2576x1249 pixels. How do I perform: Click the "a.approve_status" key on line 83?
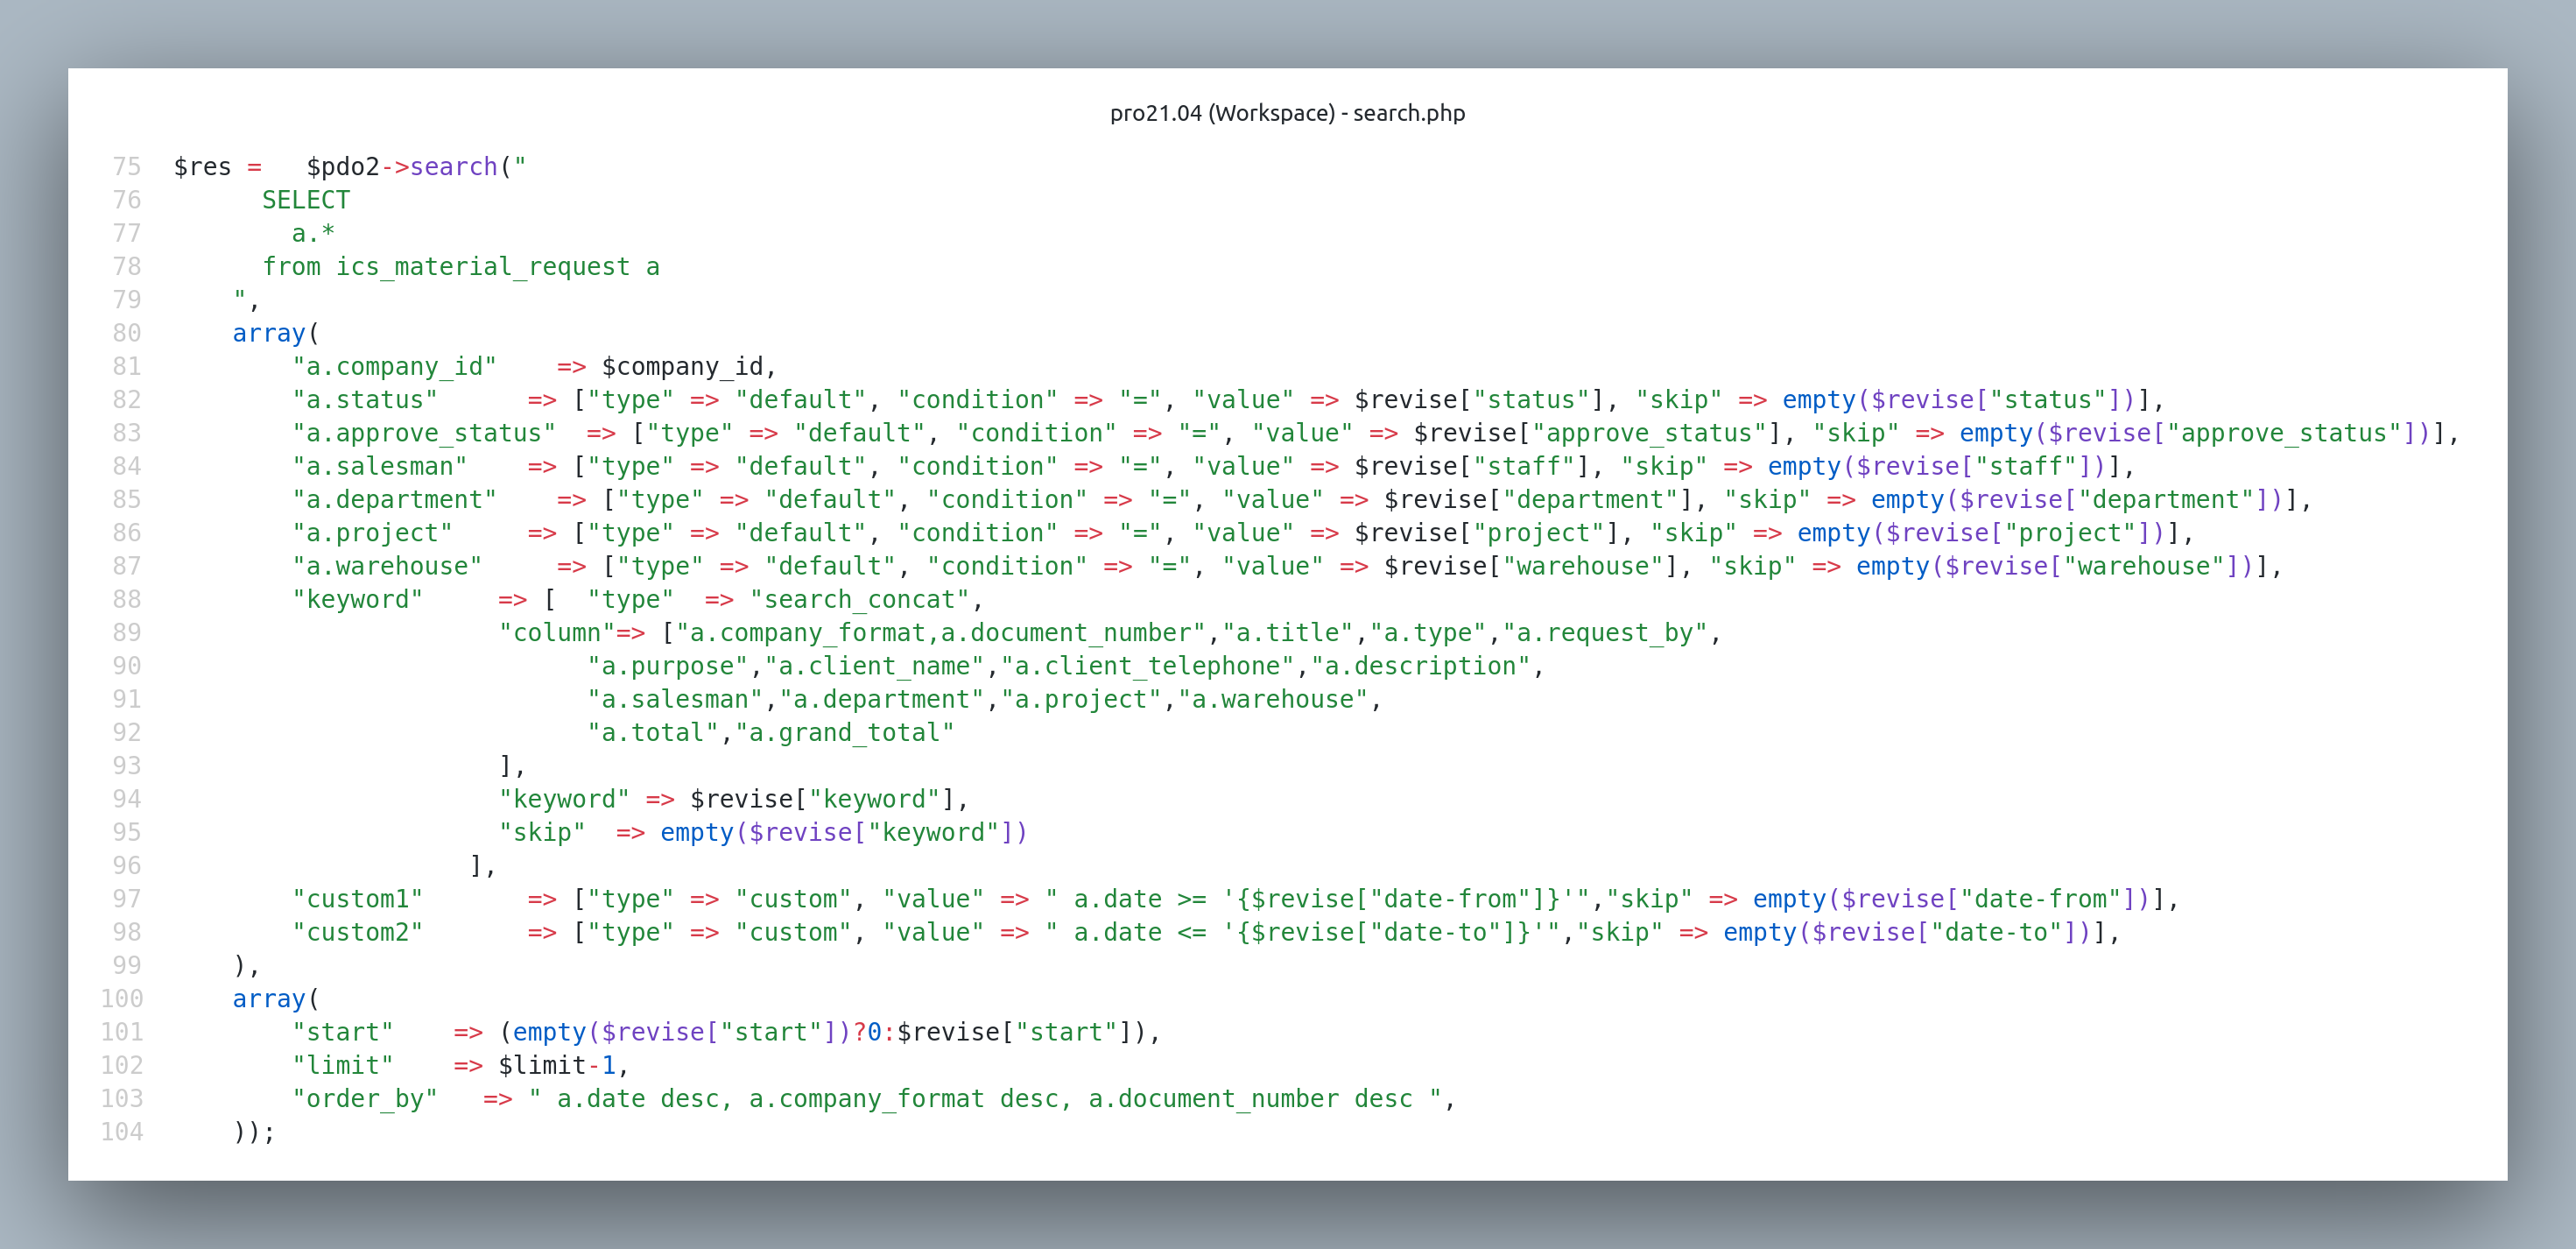pos(424,433)
